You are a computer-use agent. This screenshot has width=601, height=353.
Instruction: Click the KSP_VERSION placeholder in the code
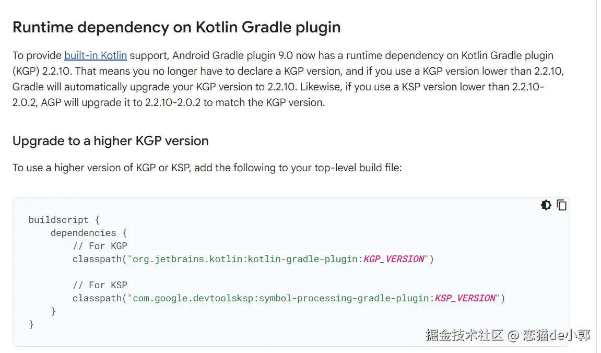coord(465,298)
